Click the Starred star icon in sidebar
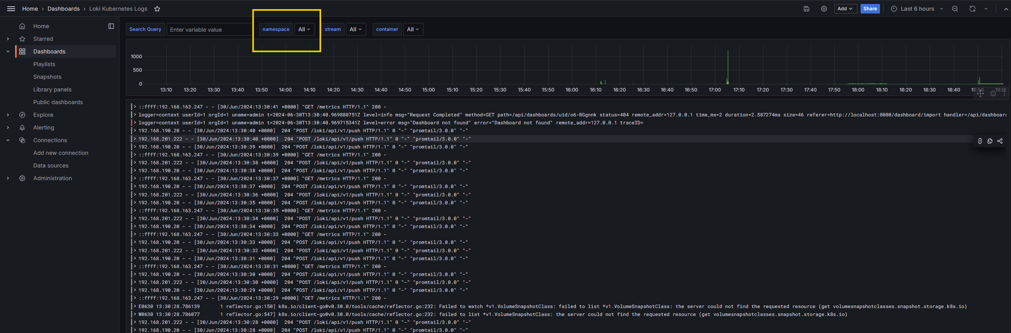This screenshot has width=1011, height=333. coord(22,39)
